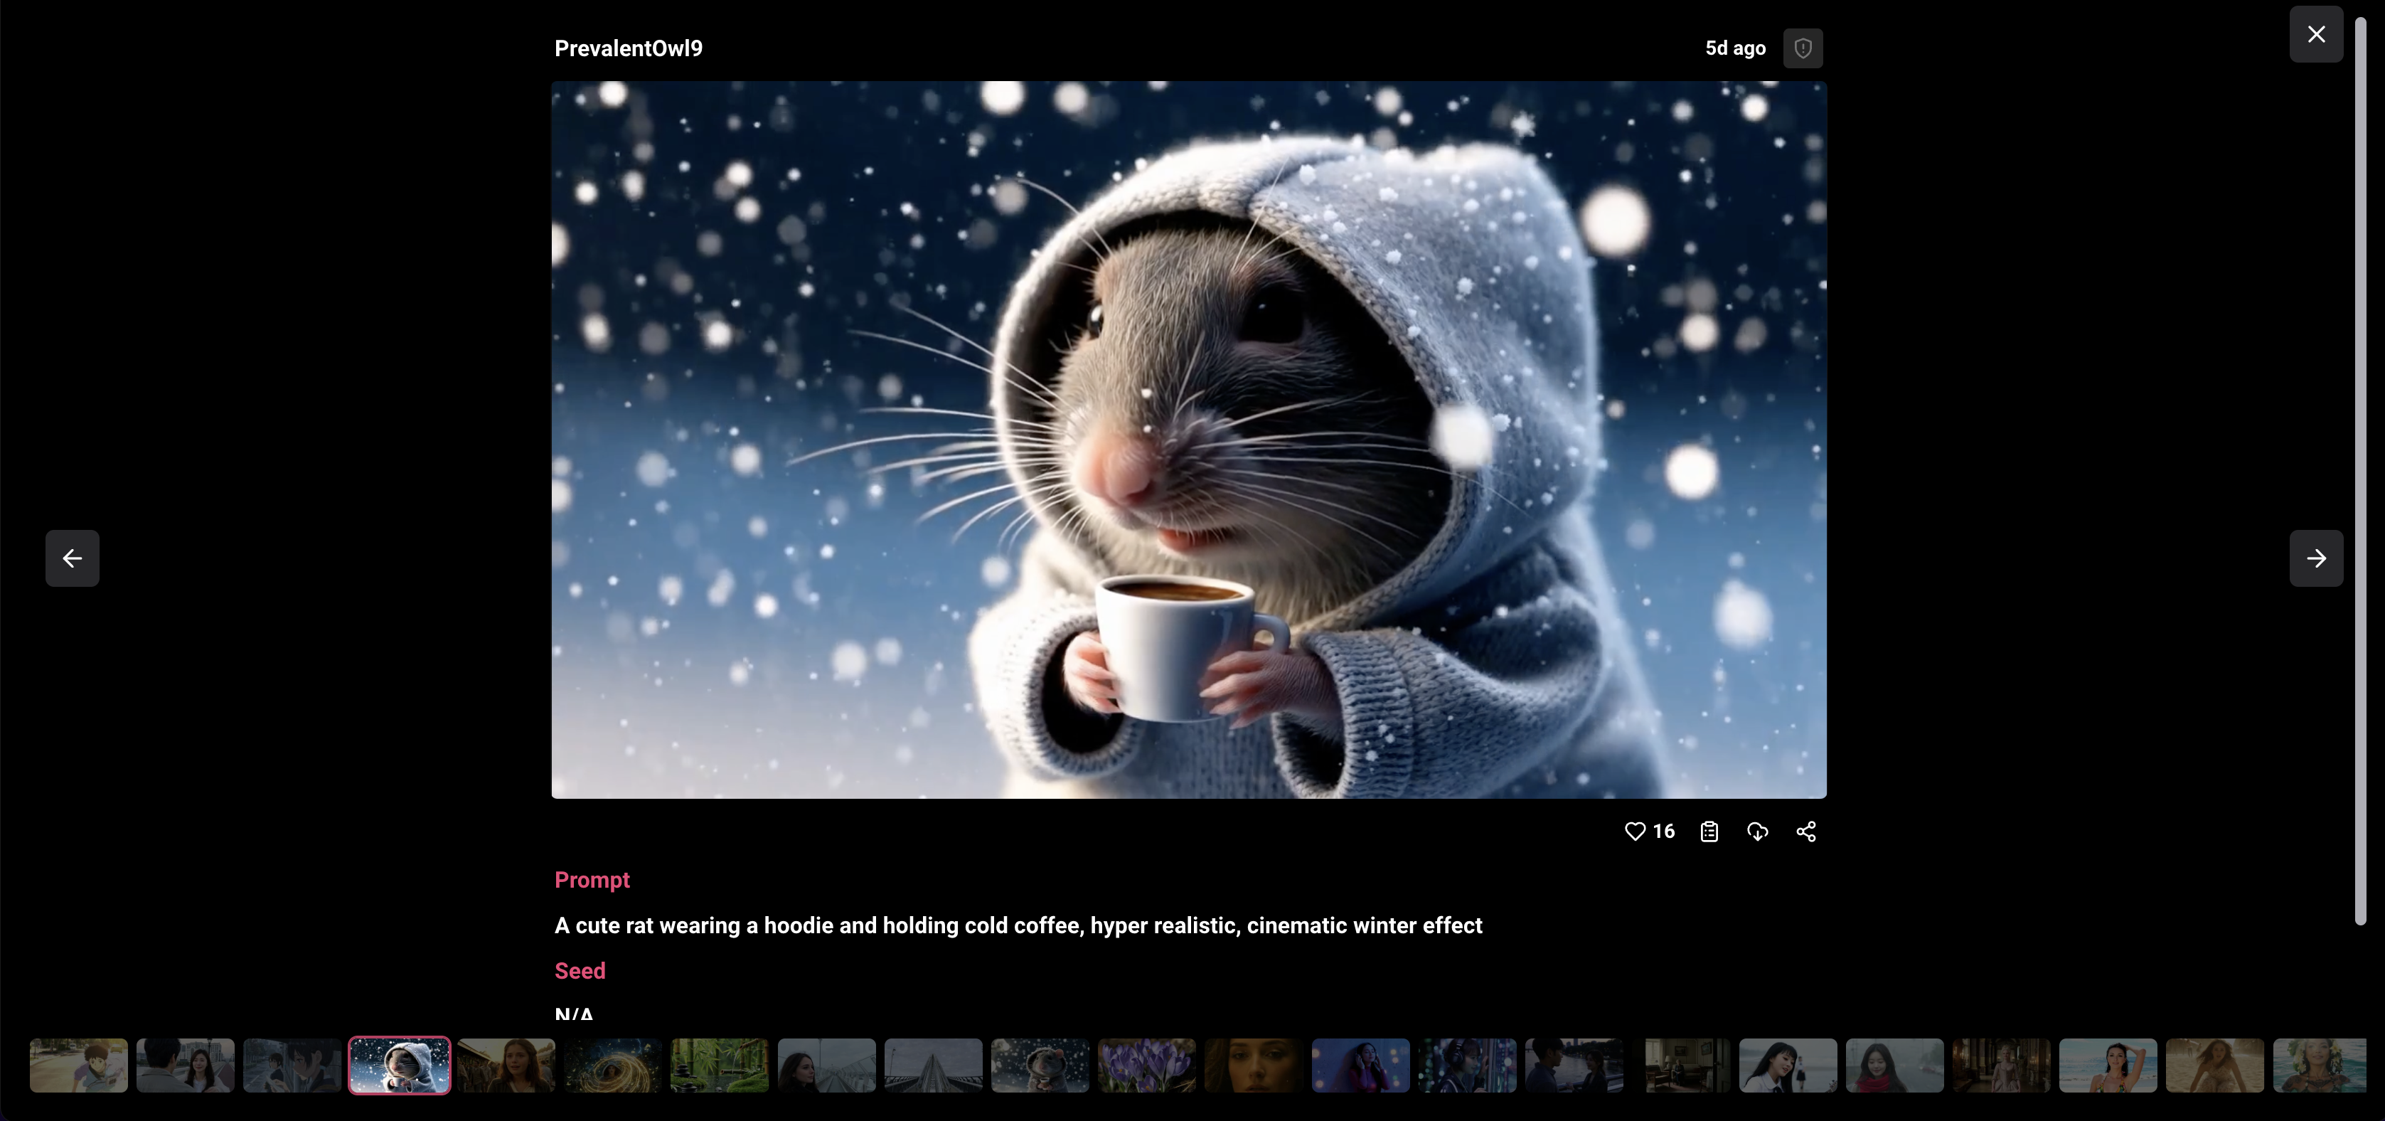The height and width of the screenshot is (1121, 2385).
Task: Select the highlighted rat hoodie thumbnail
Action: tap(399, 1065)
